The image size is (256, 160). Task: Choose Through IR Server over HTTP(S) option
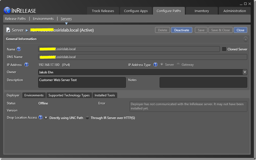pos(87,118)
